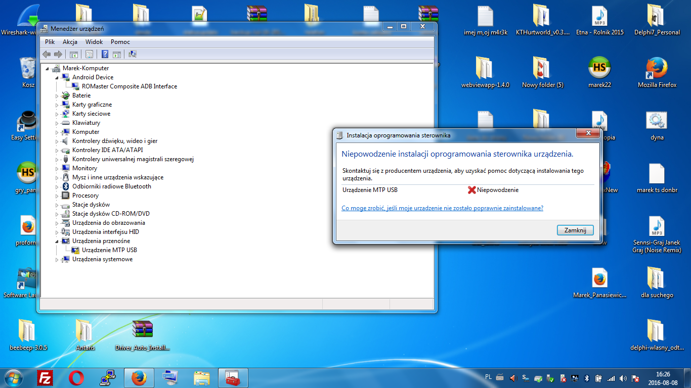Open the Akcja menu

tap(70, 42)
